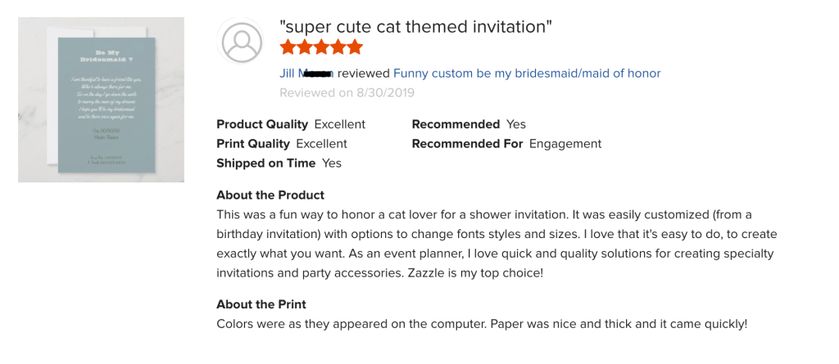Select the Product Quality label
The image size is (839, 364).
[262, 124]
